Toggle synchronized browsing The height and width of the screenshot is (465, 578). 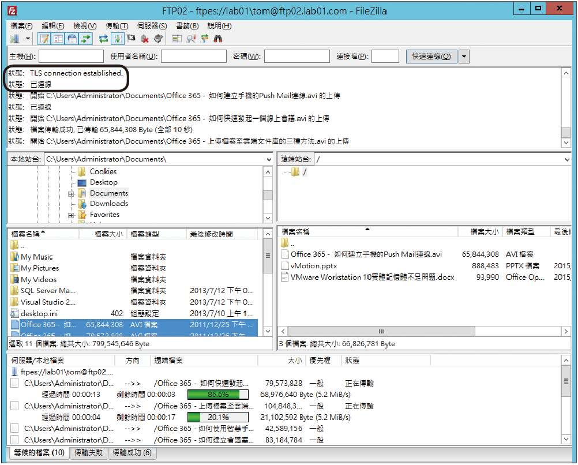click(x=204, y=38)
